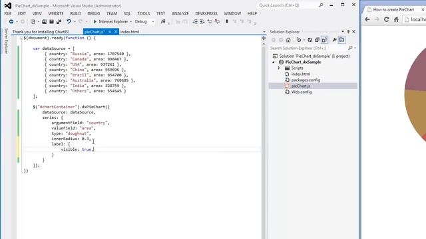Click the Find in Files toolbar icon
This screenshot has width=426, height=239.
pyautogui.click(x=162, y=21)
